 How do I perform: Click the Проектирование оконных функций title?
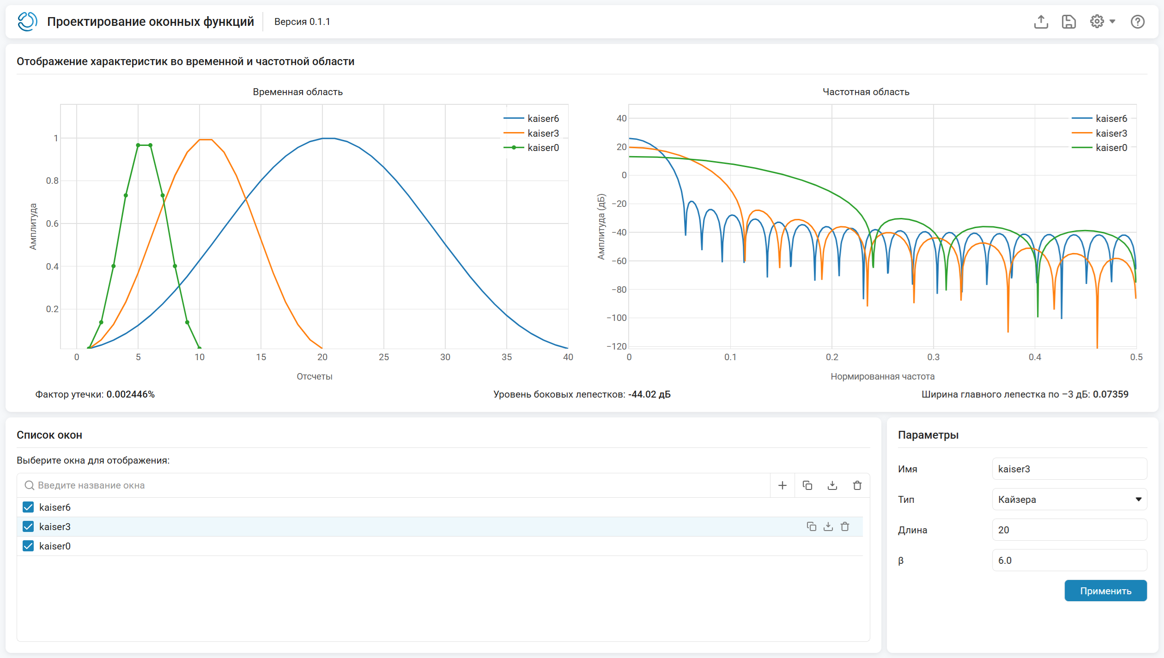[151, 22]
